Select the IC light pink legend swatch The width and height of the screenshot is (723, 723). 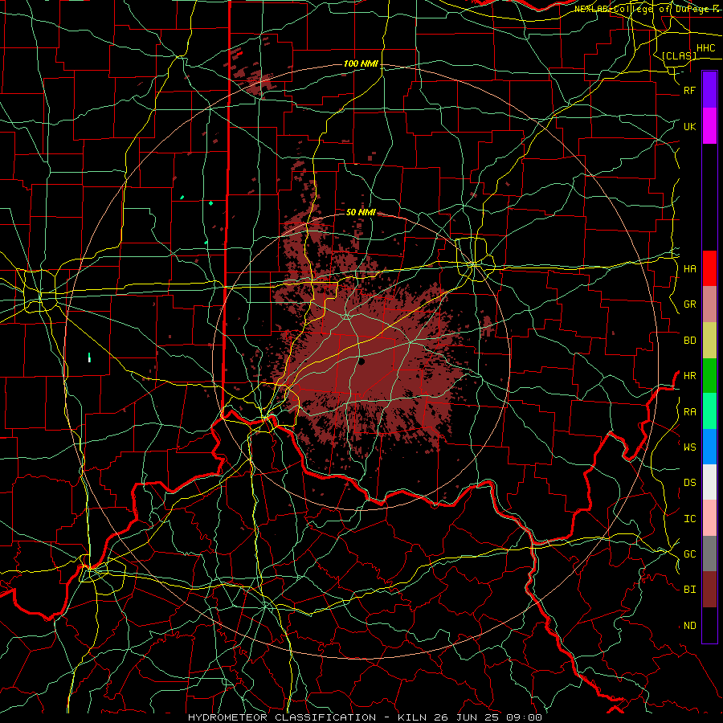[709, 518]
